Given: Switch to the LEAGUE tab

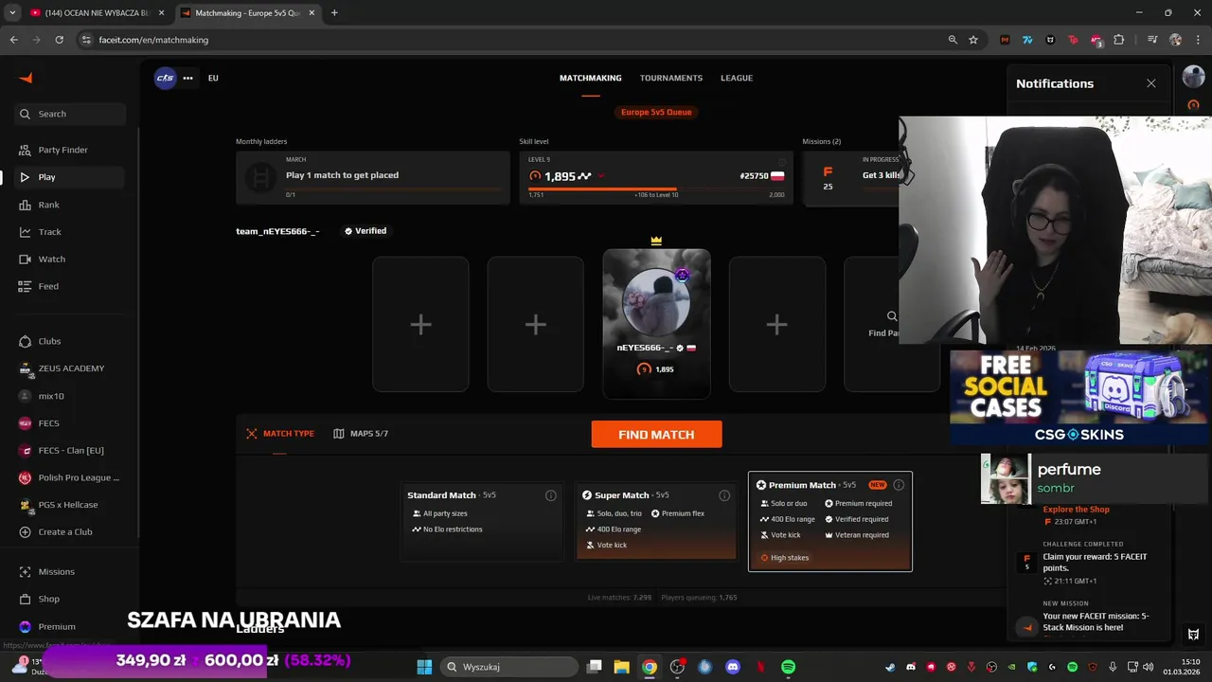Looking at the screenshot, I should tap(737, 78).
